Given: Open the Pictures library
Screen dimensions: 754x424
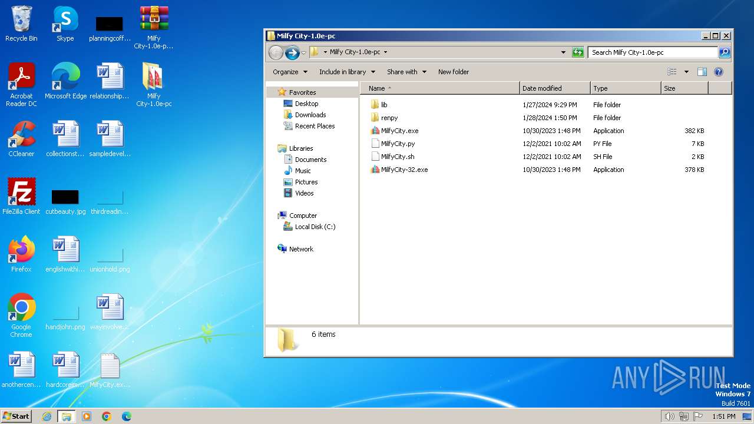Looking at the screenshot, I should tap(306, 182).
